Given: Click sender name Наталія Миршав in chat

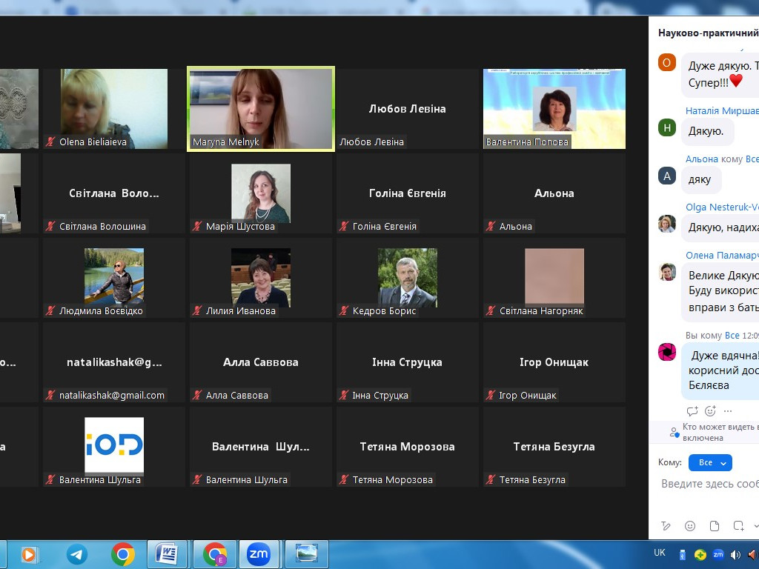Looking at the screenshot, I should (x=722, y=111).
